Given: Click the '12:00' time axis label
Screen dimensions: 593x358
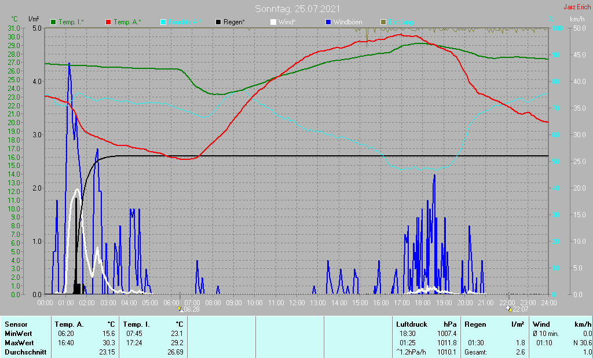Looking at the screenshot, I should (297, 303).
